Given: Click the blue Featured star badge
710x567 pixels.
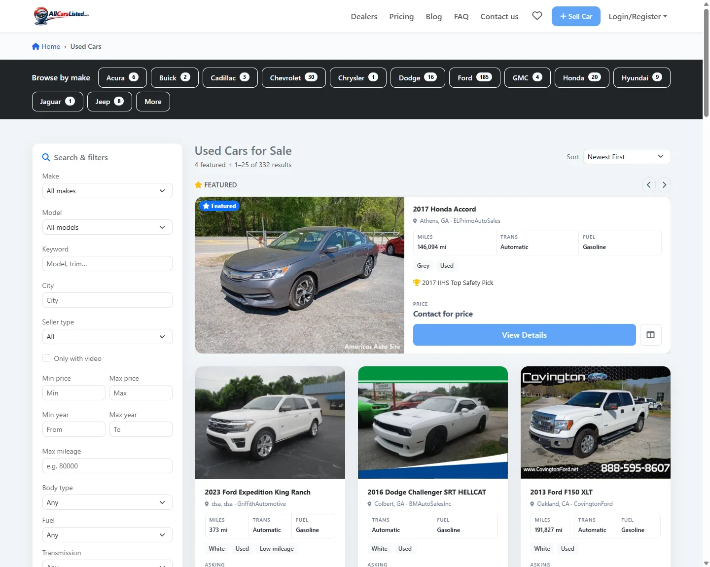Looking at the screenshot, I should [x=219, y=206].
